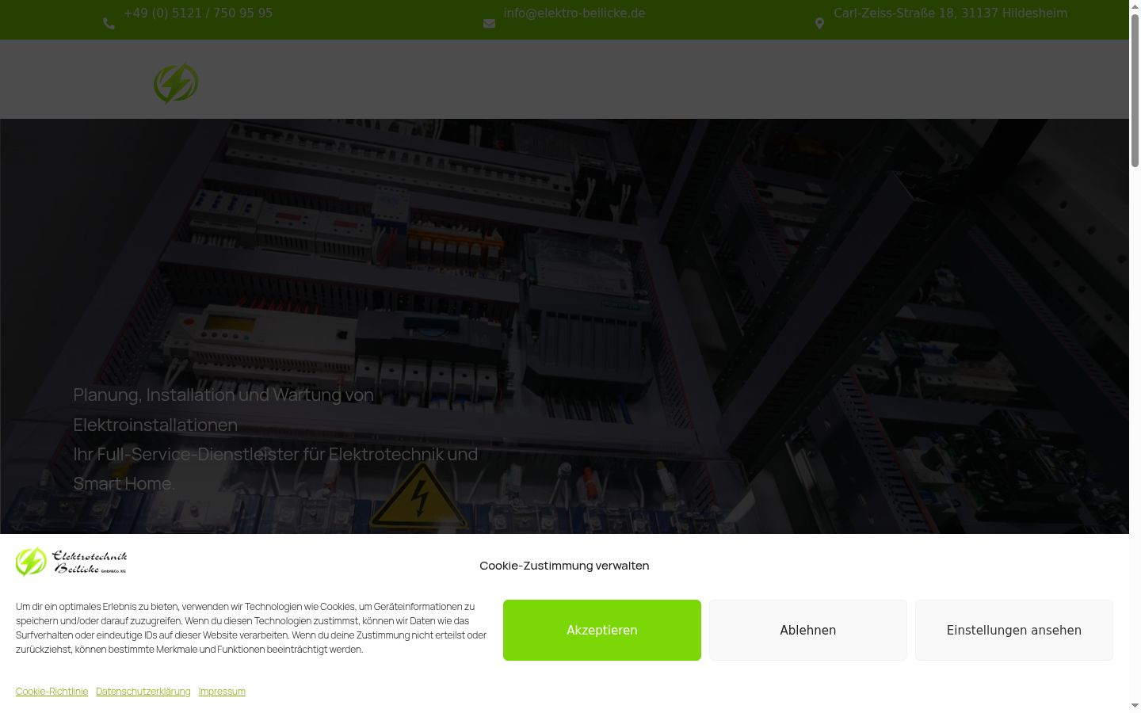
Task: Click the phone handset icon in top bar
Action: click(x=109, y=24)
